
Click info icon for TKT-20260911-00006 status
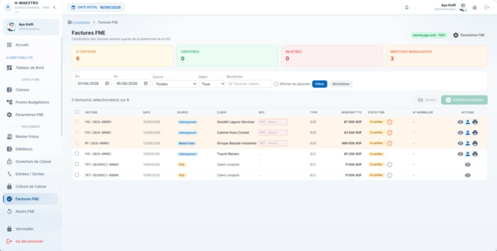point(390,175)
